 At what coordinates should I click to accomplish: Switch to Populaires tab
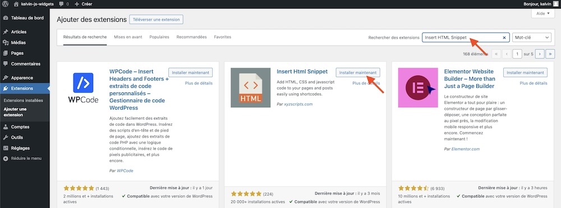(159, 37)
